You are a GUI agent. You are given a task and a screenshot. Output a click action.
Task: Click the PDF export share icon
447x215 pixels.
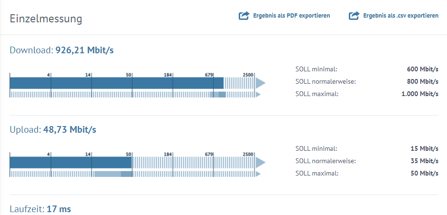point(244,16)
